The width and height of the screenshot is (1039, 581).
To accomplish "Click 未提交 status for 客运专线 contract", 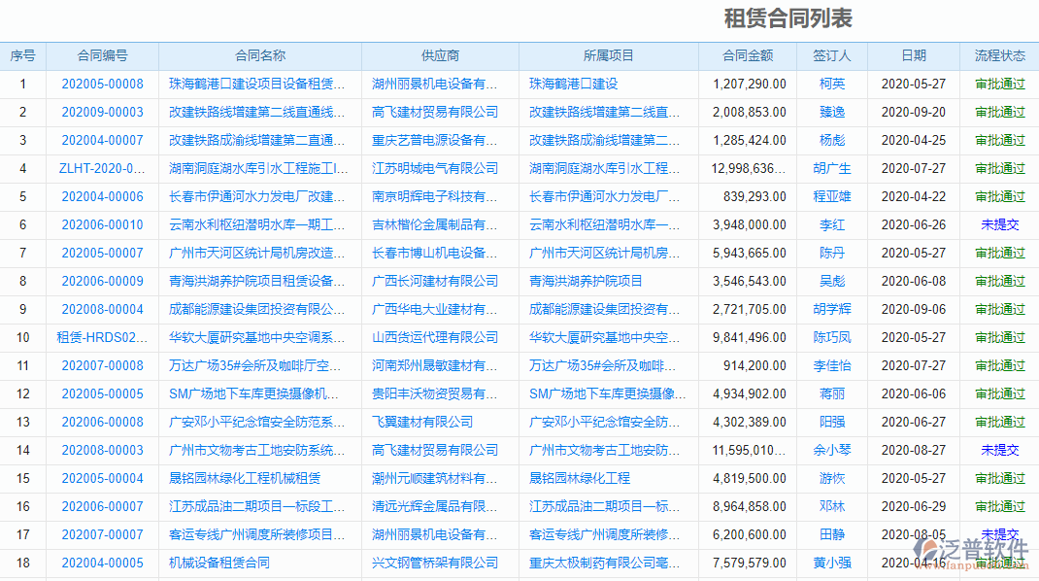I will tap(1000, 533).
